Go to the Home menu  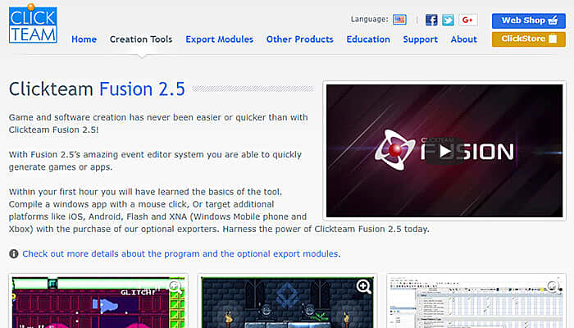point(84,39)
